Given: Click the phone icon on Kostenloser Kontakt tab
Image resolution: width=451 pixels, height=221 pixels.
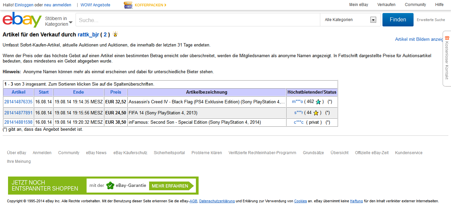Looking at the screenshot, I should click(447, 38).
